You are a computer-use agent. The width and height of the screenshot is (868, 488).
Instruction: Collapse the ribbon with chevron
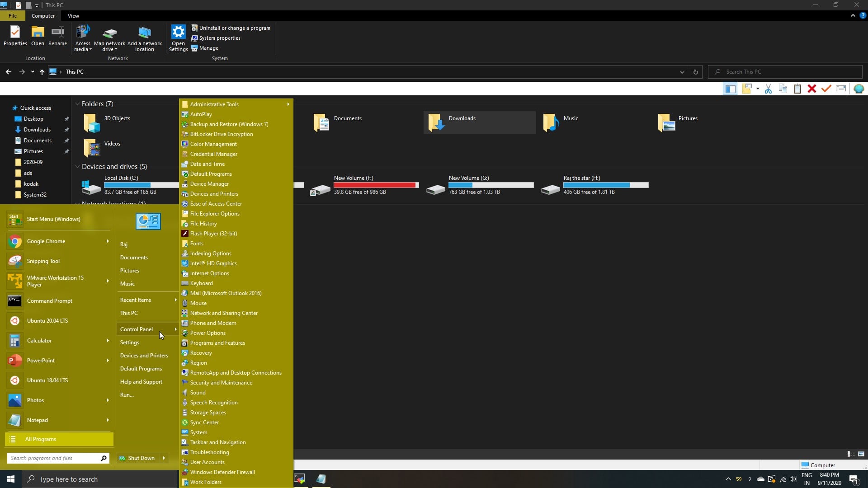853,15
